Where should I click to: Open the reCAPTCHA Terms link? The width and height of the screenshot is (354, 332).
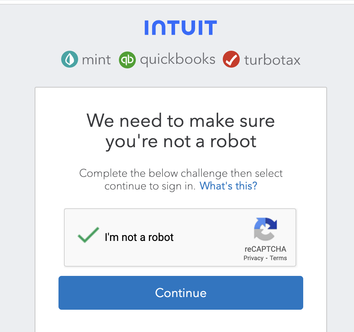[278, 258]
